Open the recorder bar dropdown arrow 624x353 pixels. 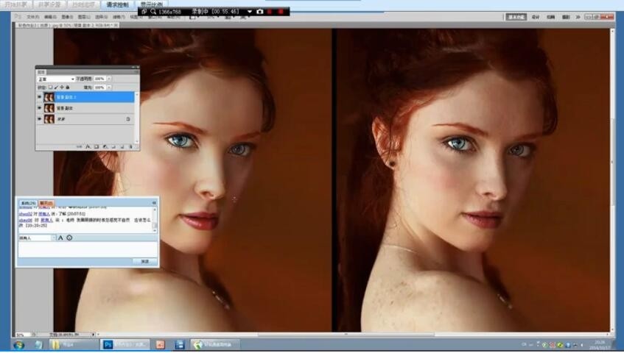click(250, 12)
